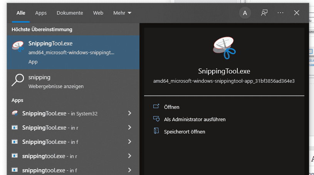Click the shield icon for administrator run
The image size is (314, 175).
point(156,119)
